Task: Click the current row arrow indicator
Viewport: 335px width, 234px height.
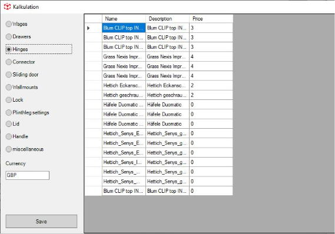Action: click(88, 28)
